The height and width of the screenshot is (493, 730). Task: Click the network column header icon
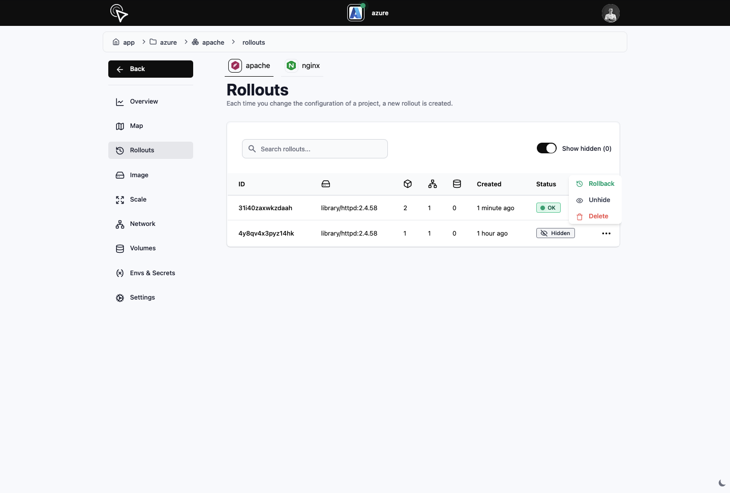point(433,184)
